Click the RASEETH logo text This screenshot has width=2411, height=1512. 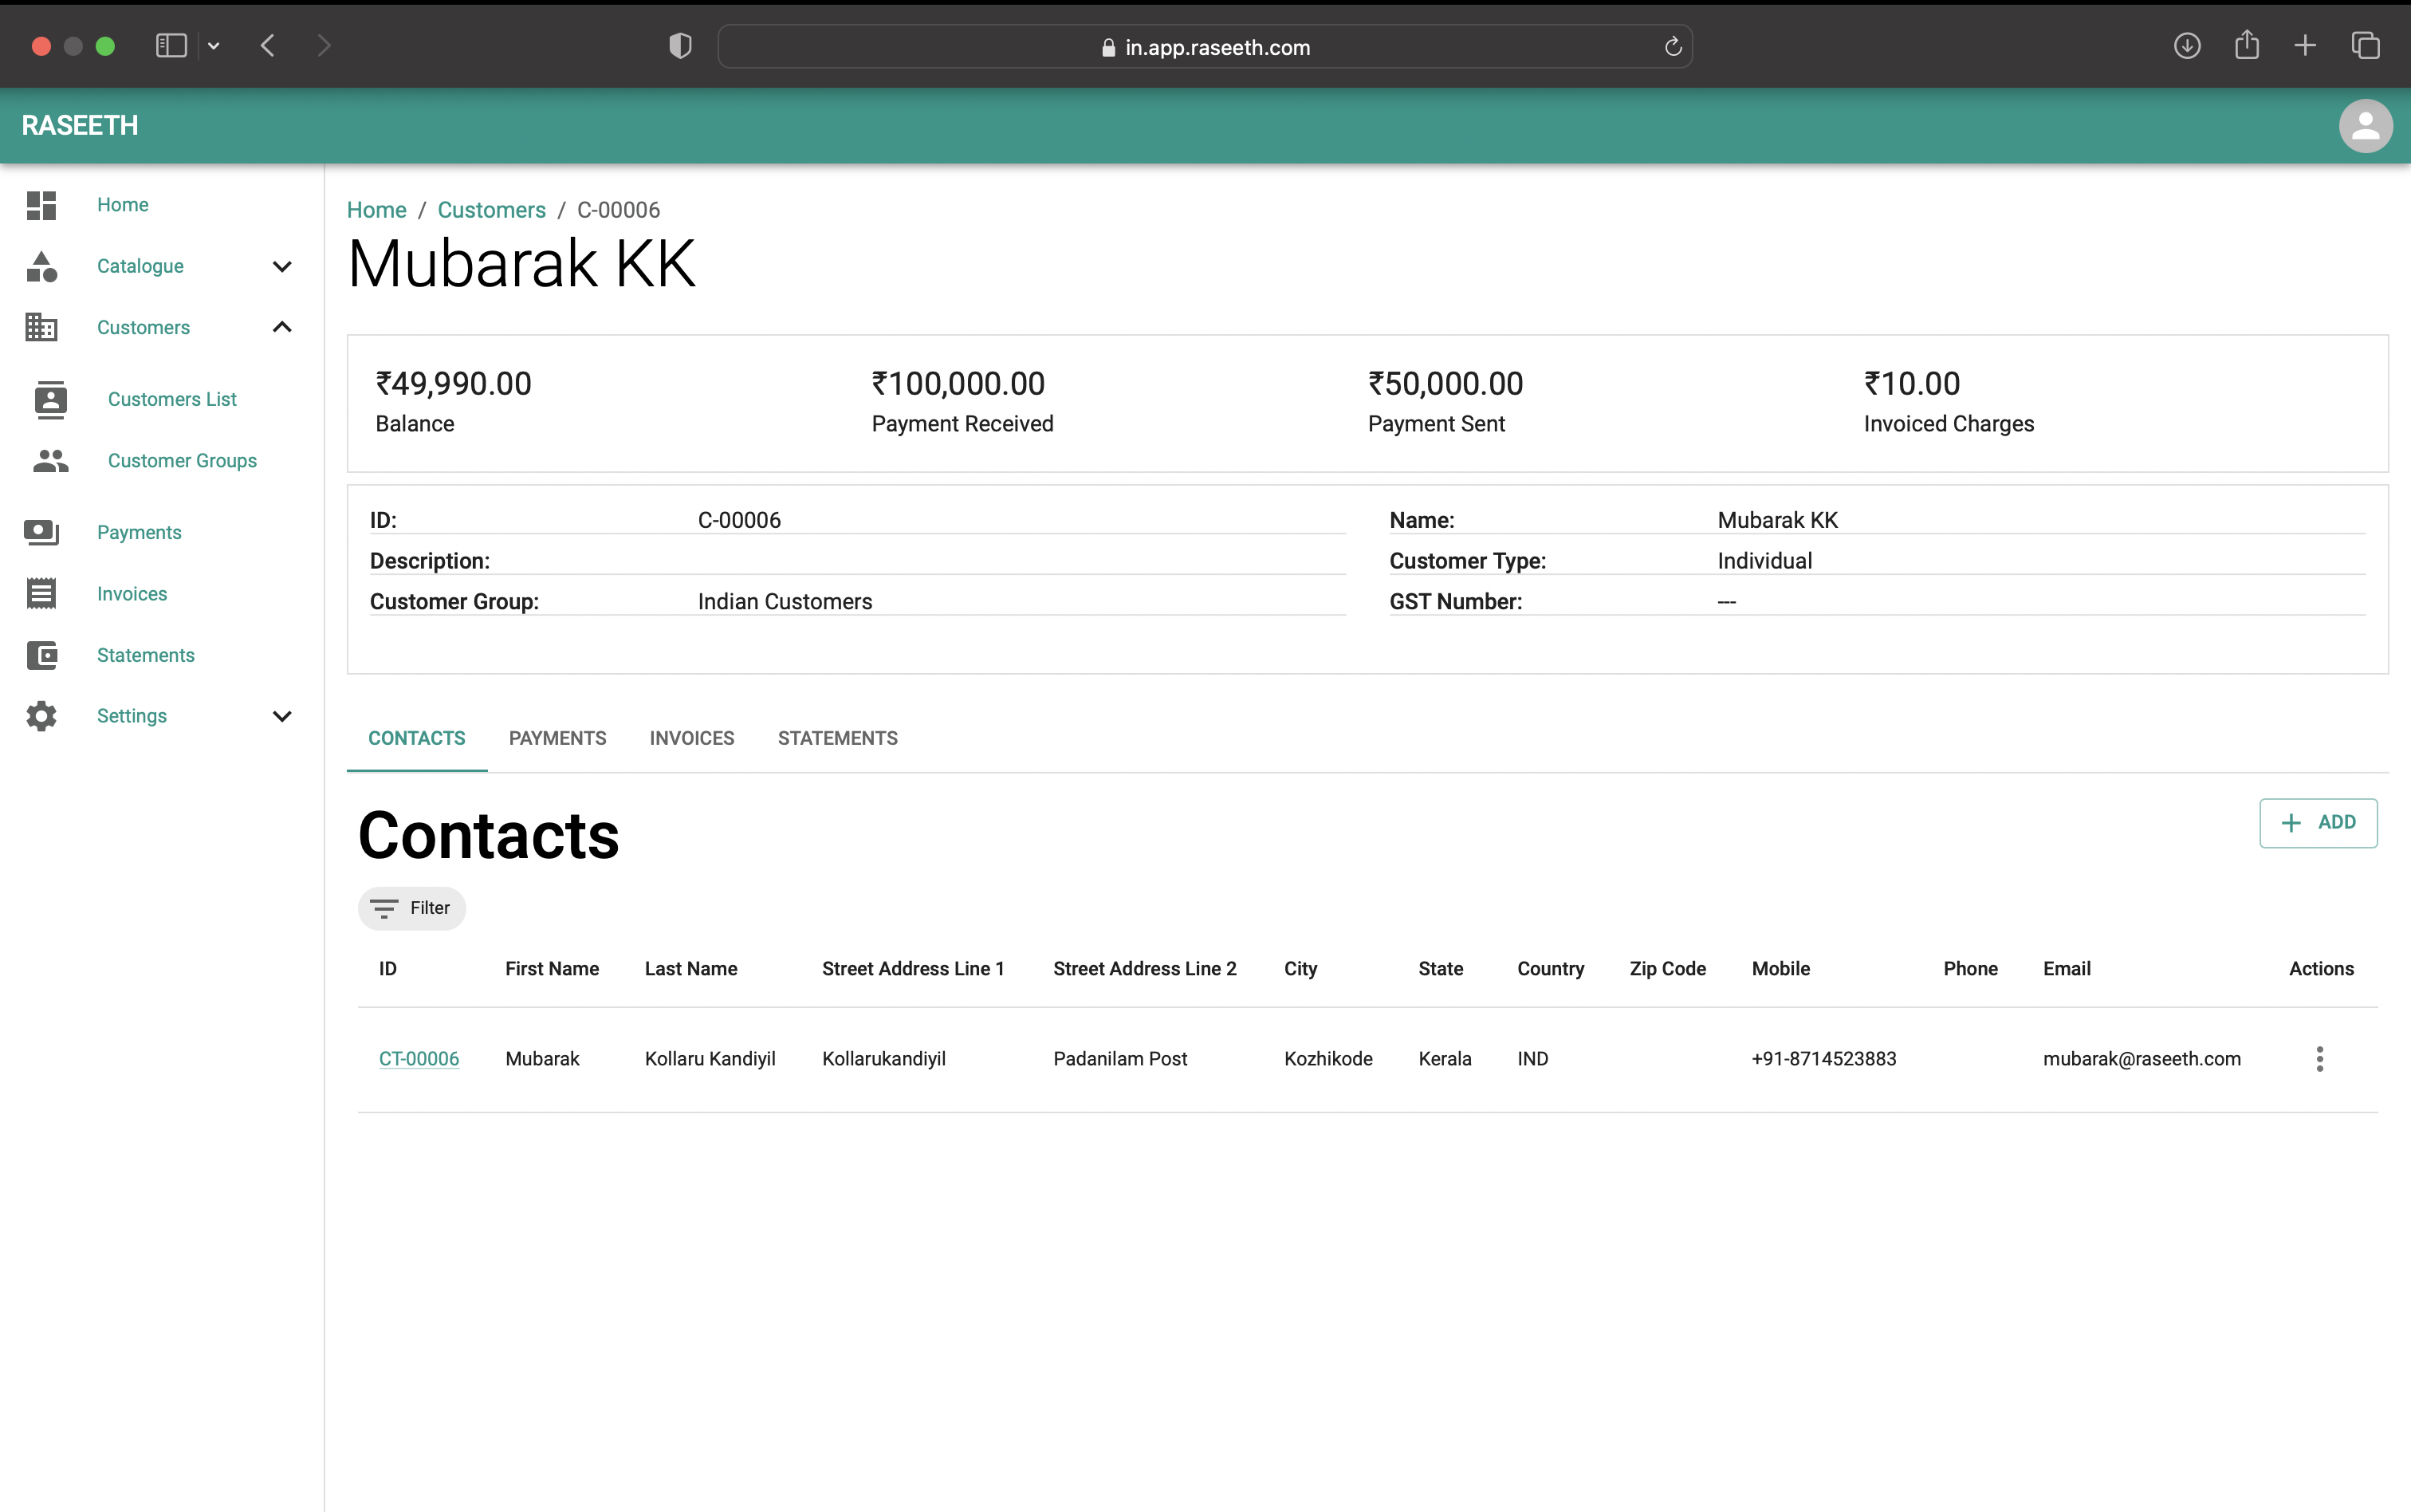[80, 126]
